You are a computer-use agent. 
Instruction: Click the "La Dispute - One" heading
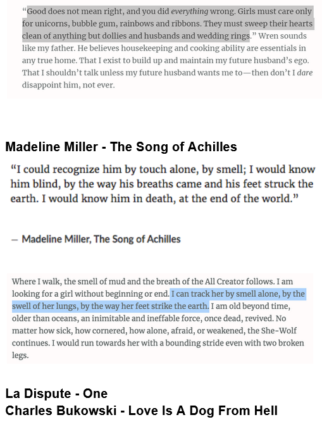click(x=56, y=394)
